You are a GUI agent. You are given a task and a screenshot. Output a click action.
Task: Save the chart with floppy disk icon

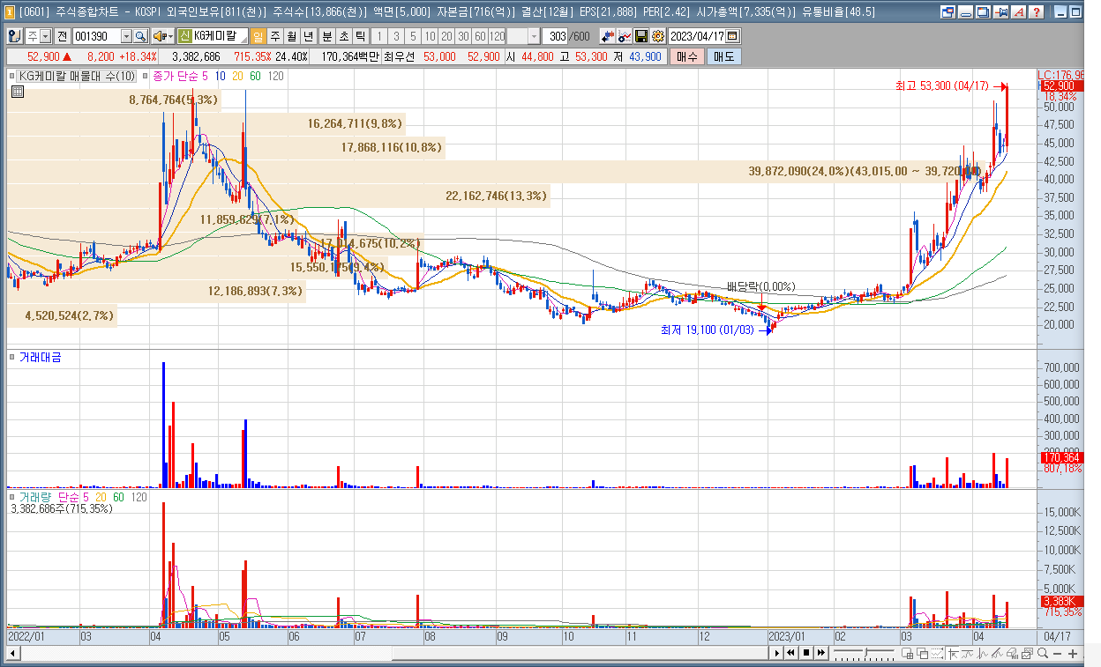tap(641, 36)
